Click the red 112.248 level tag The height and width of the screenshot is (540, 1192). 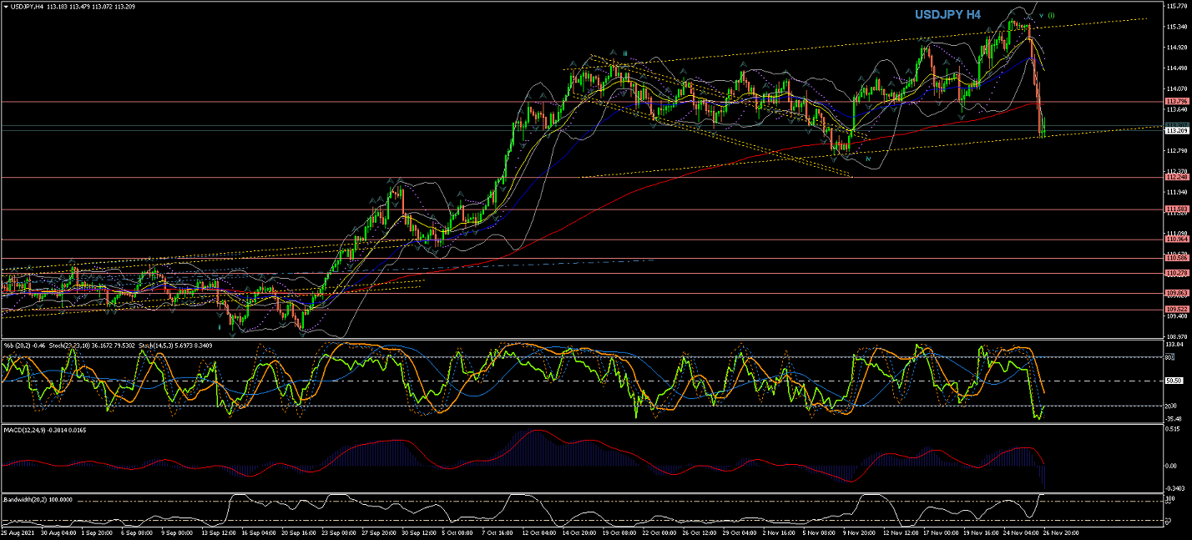[1177, 177]
